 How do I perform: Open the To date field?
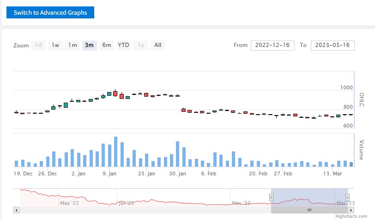(333, 45)
